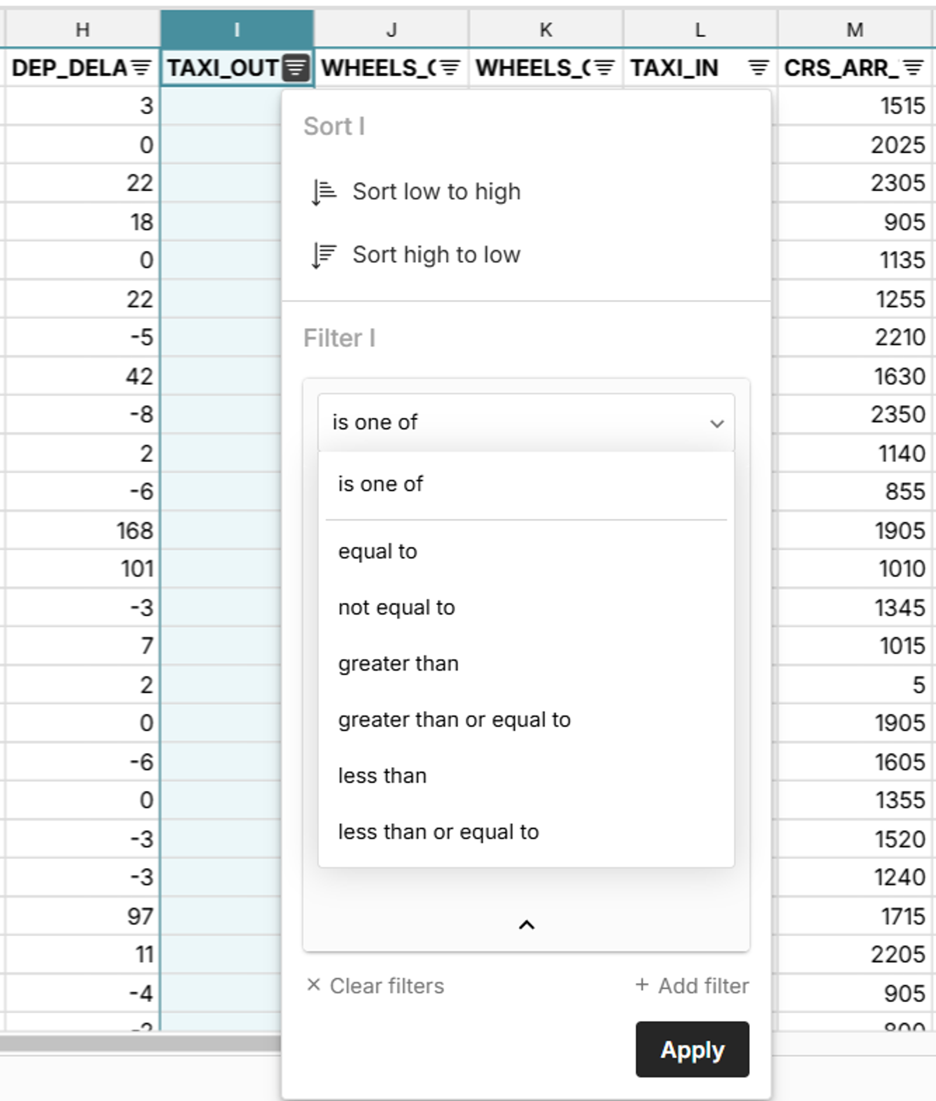The image size is (936, 1101).
Task: Click active filter icon on TAXI_OUT
Action: 296,68
